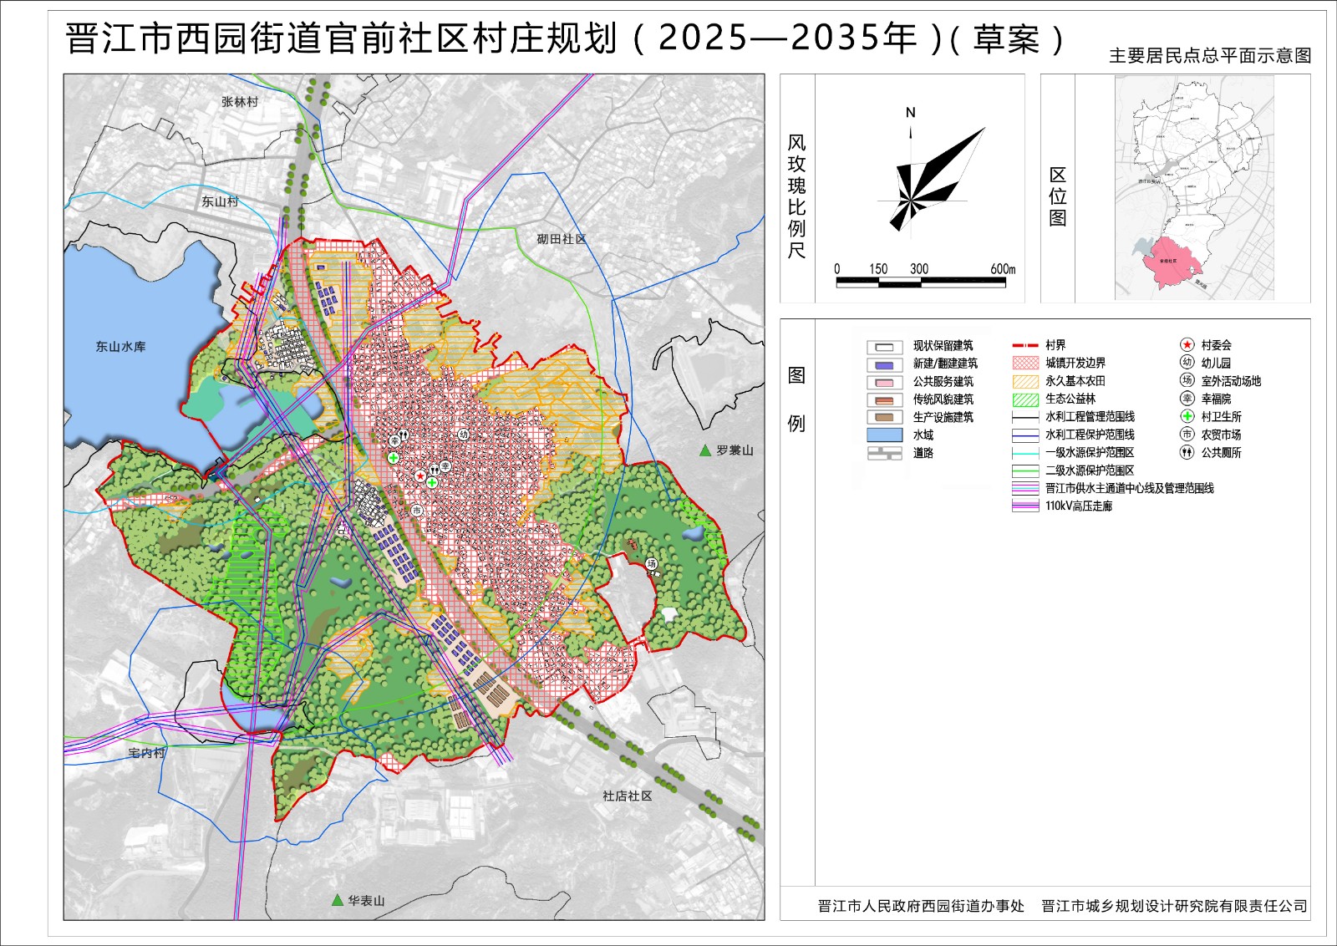Click the 村委会 red star icon in legend
Image resolution: width=1337 pixels, height=946 pixels.
coord(1187,345)
